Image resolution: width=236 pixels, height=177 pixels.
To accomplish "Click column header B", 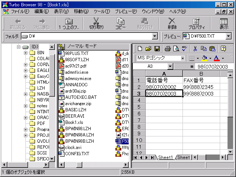I will (201, 74).
